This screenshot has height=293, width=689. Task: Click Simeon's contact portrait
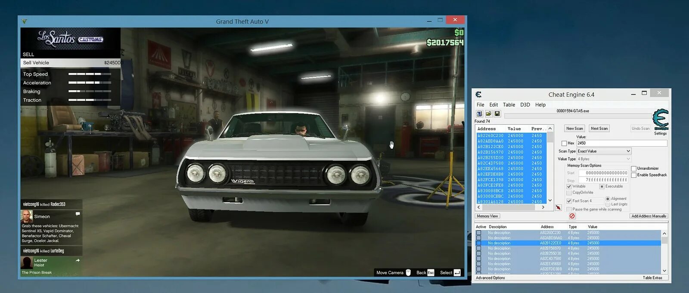tap(27, 216)
